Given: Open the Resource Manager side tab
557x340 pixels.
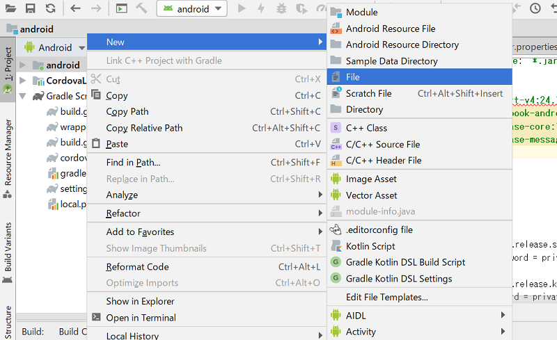Looking at the screenshot, I should [x=8, y=152].
